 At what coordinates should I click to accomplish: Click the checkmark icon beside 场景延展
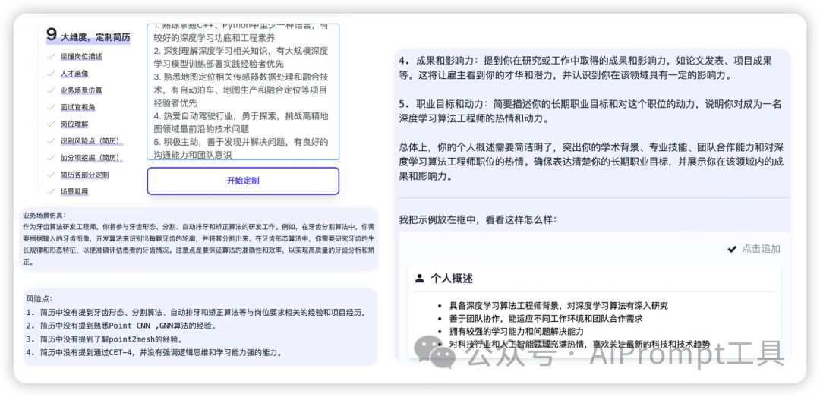[x=51, y=191]
